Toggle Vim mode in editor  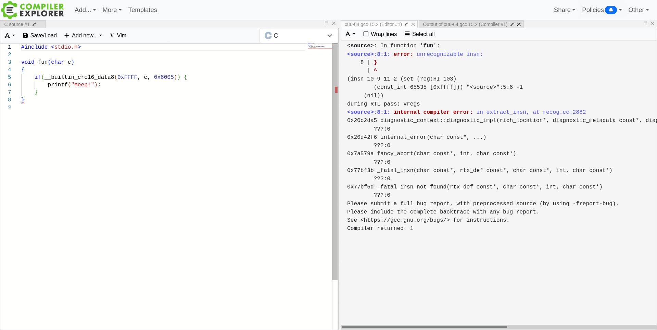(118, 35)
